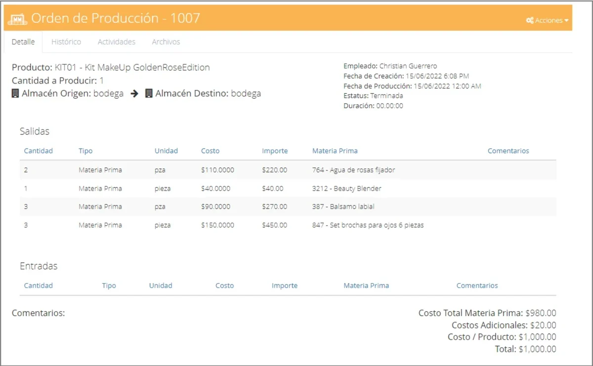Select the Detalle tab
The image size is (593, 366).
coord(23,42)
